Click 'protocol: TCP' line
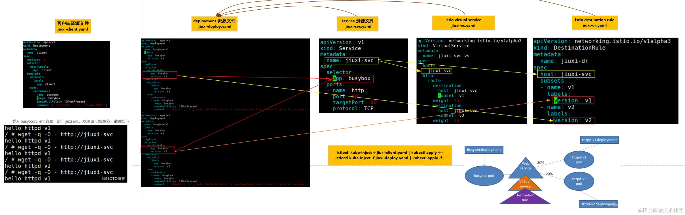This screenshot has width=685, height=215. 353,108
